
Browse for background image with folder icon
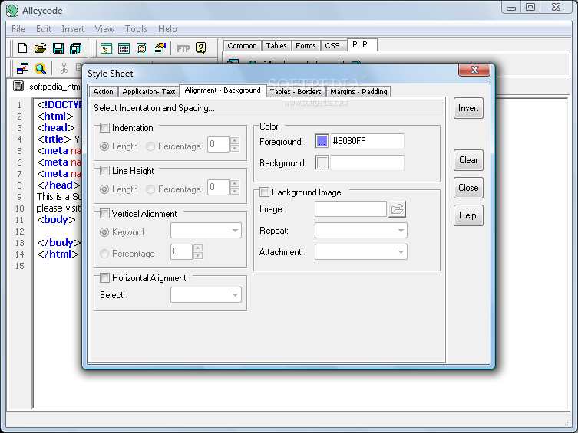397,209
